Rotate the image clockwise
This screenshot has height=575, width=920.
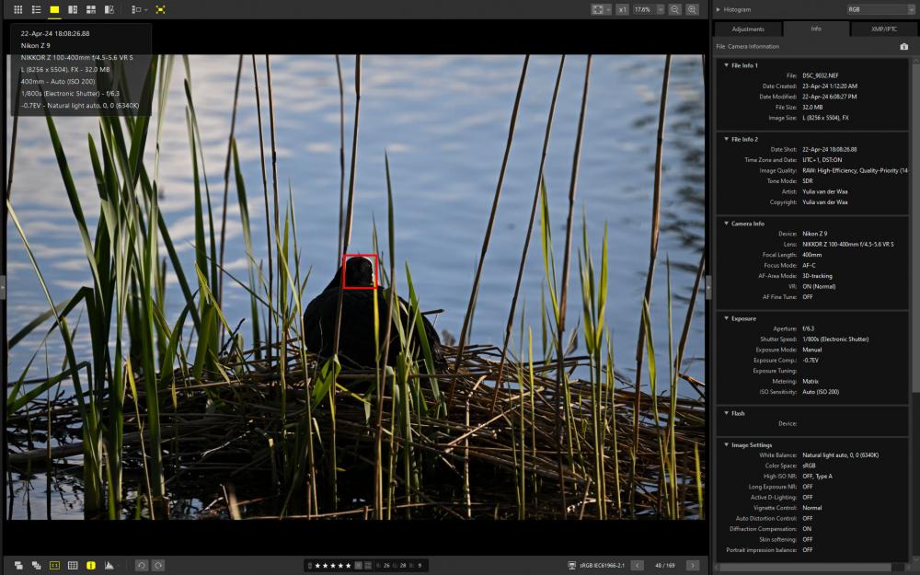pyautogui.click(x=158, y=565)
